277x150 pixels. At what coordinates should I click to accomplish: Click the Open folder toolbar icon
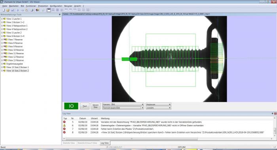click(x=8, y=10)
